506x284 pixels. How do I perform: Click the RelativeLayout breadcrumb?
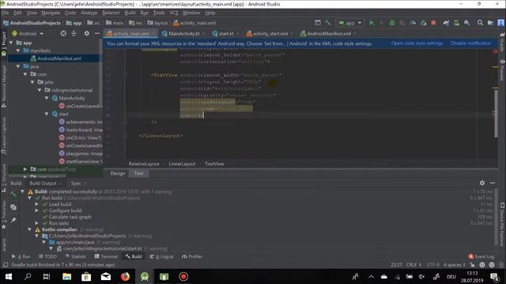click(x=144, y=164)
